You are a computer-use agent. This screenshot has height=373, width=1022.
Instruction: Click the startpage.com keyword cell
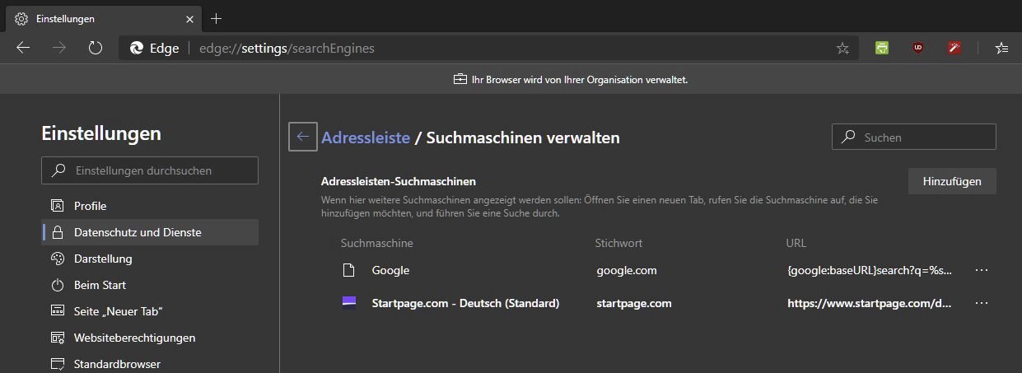[x=634, y=303]
